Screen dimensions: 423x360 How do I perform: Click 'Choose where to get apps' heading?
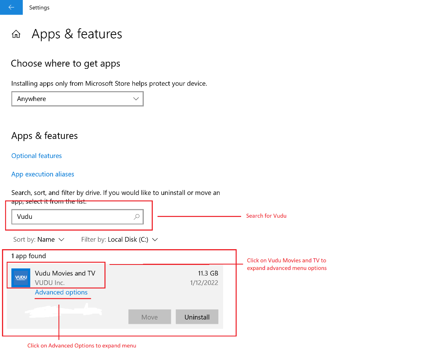(66, 64)
